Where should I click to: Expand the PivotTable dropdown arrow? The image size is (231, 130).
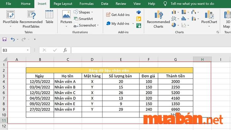click(11, 26)
